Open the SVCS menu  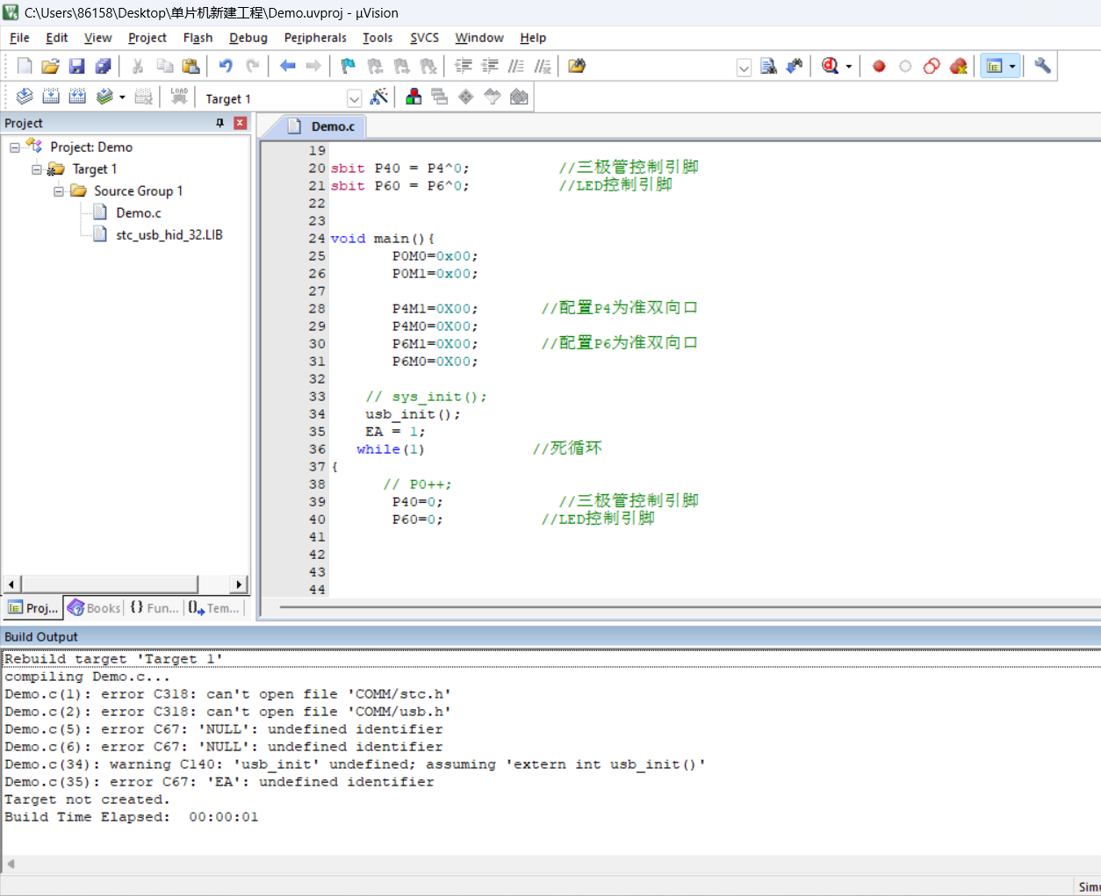[x=424, y=38]
